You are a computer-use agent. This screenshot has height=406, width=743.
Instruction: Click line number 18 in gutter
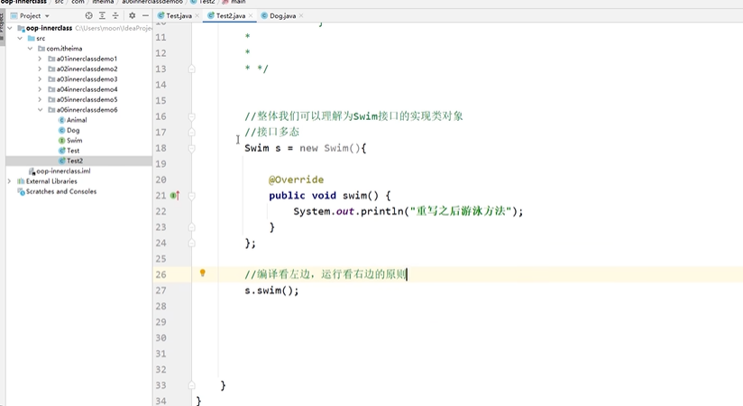(x=161, y=148)
